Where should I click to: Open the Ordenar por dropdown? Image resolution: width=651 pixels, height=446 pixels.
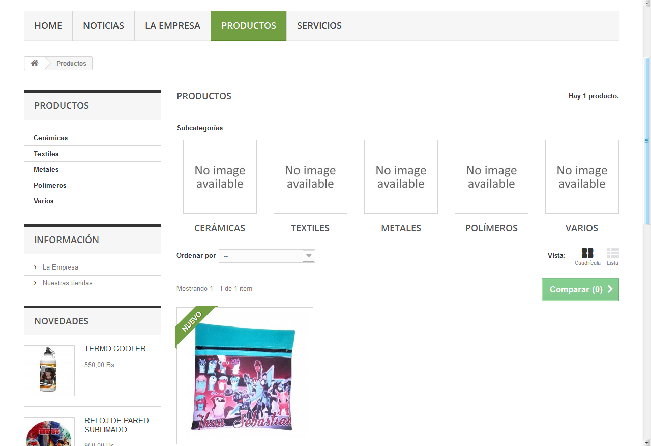coord(267,256)
